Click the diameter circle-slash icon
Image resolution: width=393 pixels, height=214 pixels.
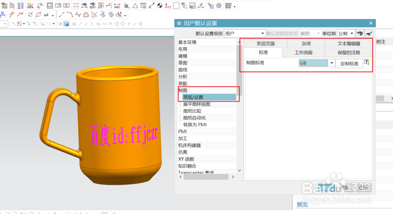(38, 15)
